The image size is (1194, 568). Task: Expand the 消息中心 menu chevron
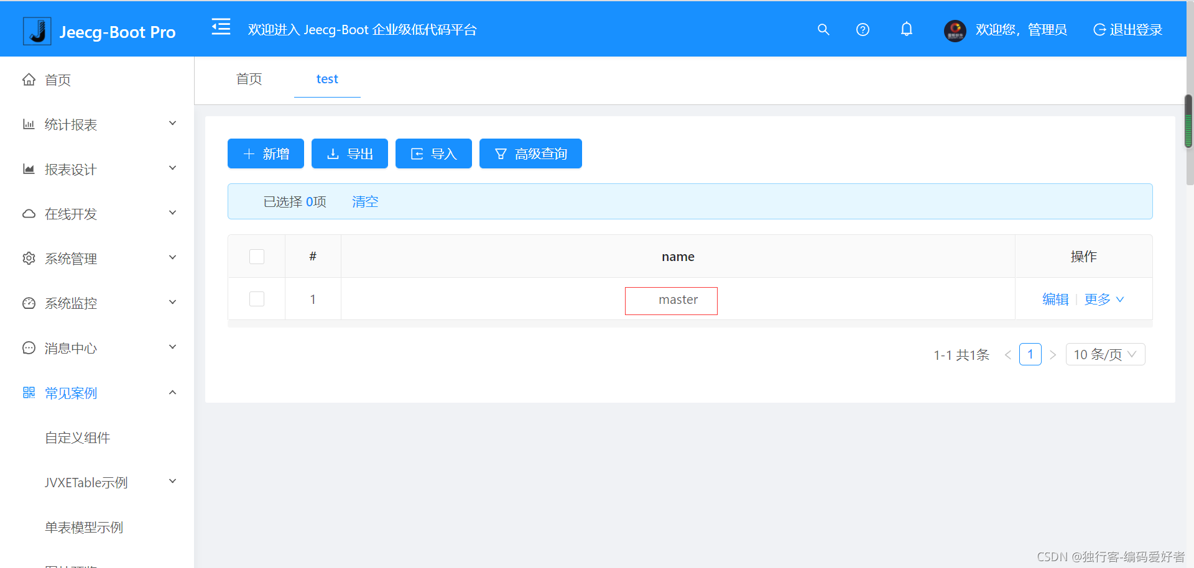[173, 347]
